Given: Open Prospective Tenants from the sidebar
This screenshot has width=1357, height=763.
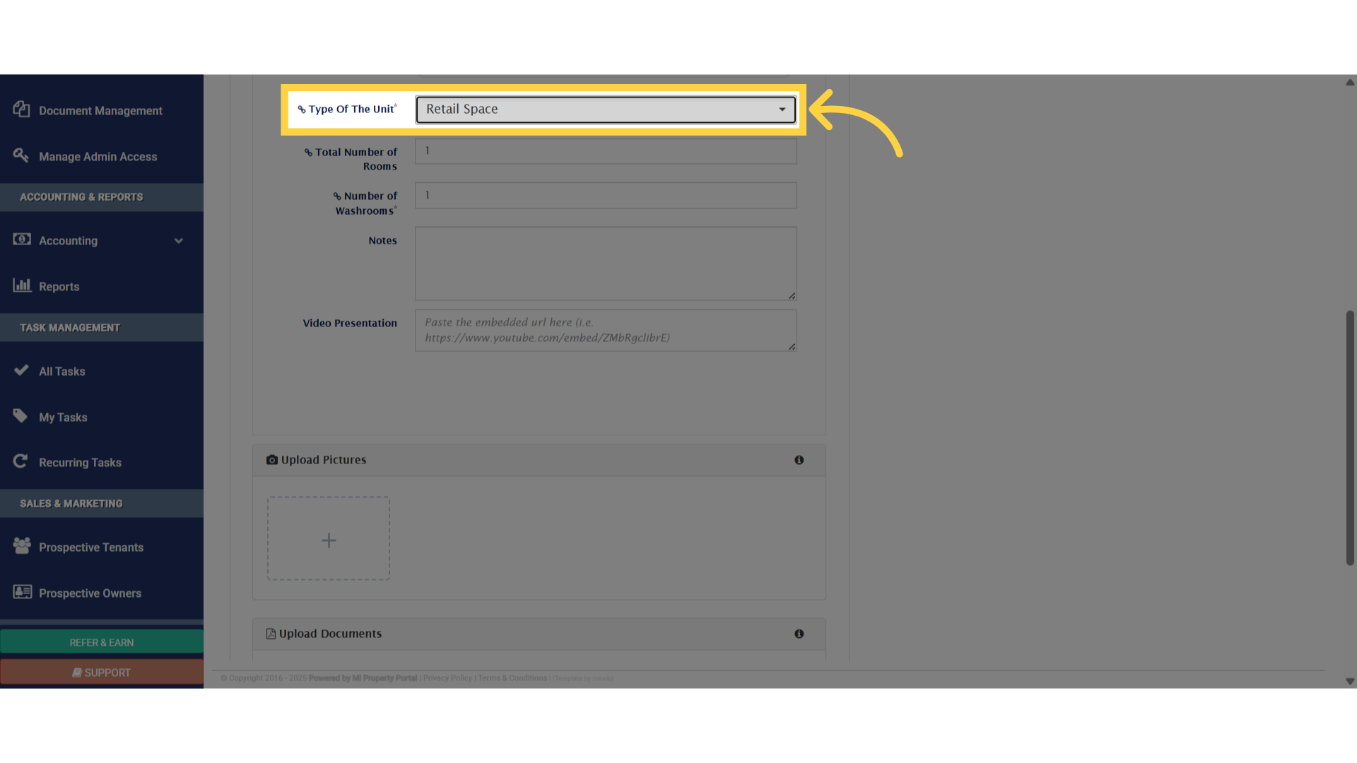Looking at the screenshot, I should click(91, 548).
